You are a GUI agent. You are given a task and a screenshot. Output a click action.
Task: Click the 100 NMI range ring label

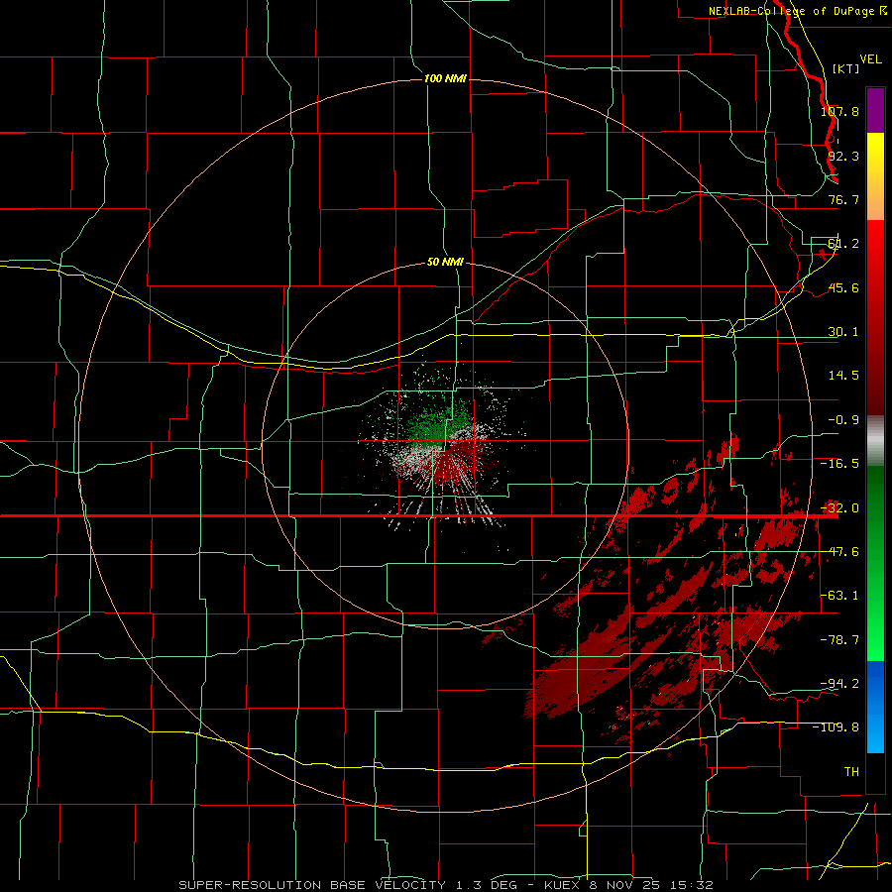[x=445, y=78]
